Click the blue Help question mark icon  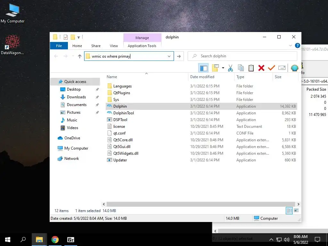(x=297, y=45)
